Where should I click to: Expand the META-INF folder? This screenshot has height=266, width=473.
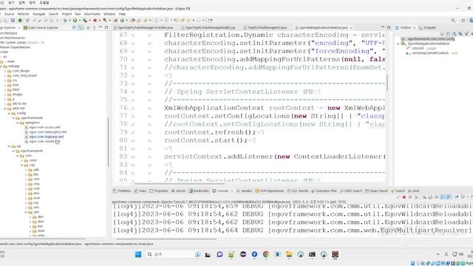[x=5, y=103]
